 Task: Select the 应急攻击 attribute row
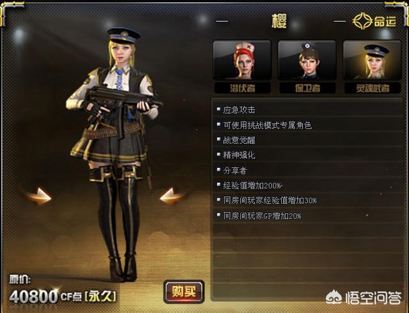308,110
